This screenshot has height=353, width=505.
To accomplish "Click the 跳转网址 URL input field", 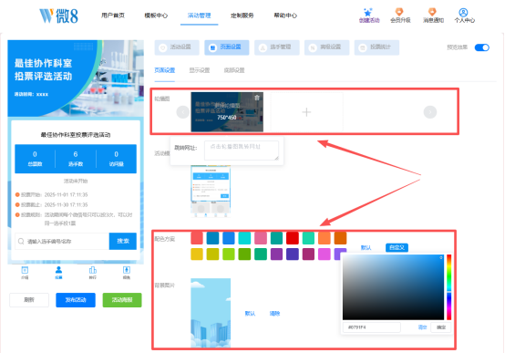I will [x=242, y=151].
